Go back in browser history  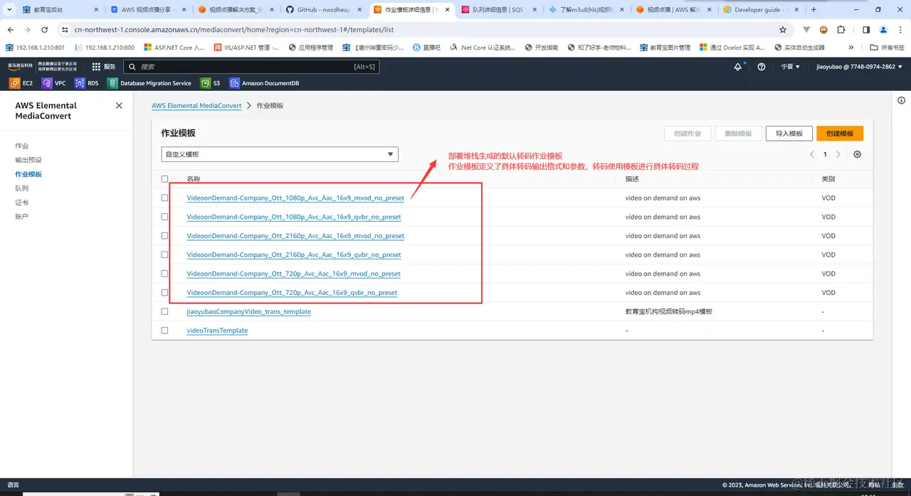pyautogui.click(x=10, y=30)
